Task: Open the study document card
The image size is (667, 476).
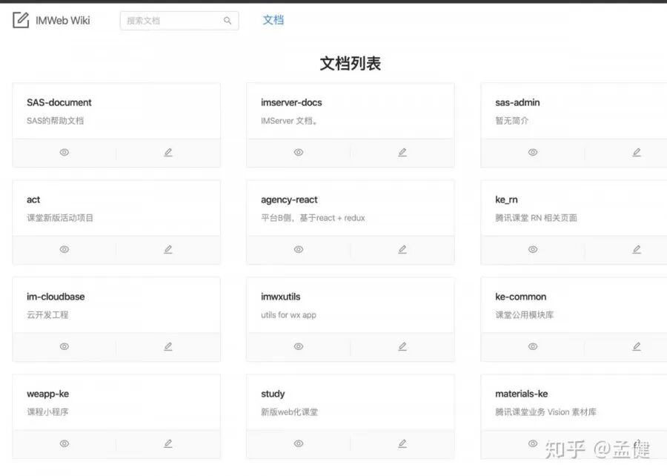Action: pos(272,394)
